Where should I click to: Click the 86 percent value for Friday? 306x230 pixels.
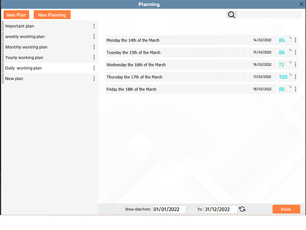[x=282, y=89]
